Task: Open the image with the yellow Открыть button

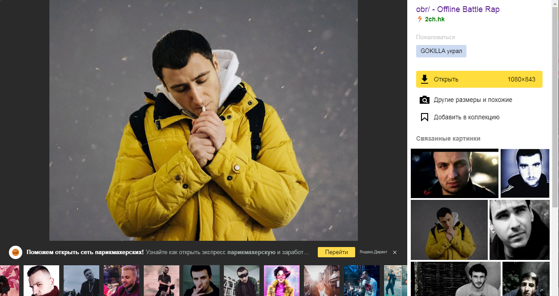Action: click(479, 79)
